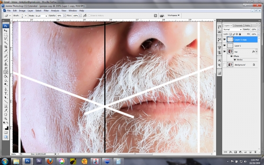
Task: Toggle Stroke effect visibility eye
Action: point(235,60)
